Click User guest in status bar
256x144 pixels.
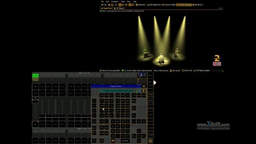coord(175,70)
